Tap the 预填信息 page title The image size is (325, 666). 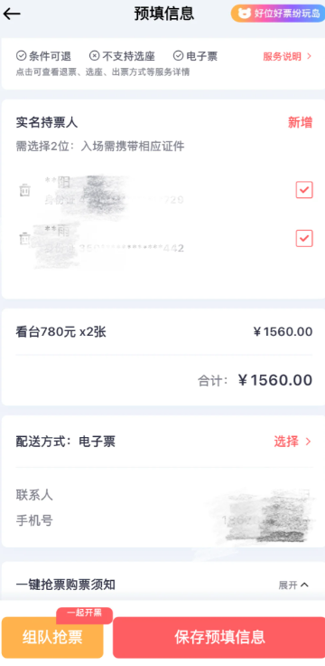[164, 14]
